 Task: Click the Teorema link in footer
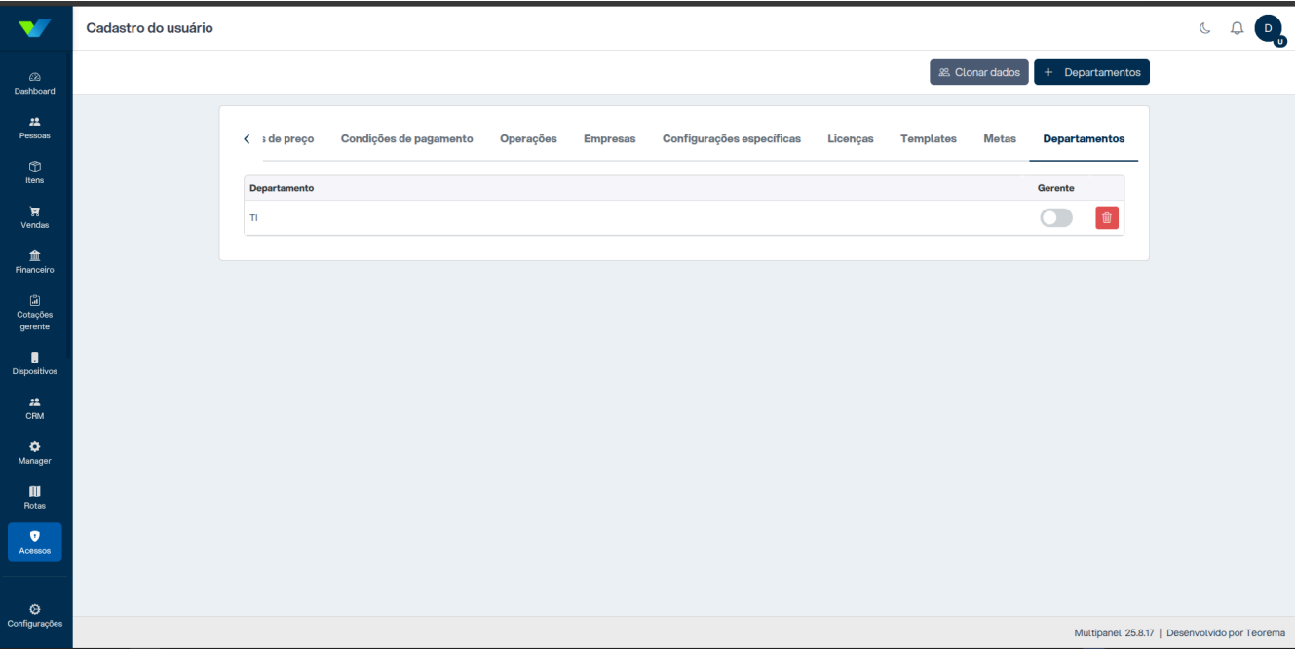pos(1265,633)
